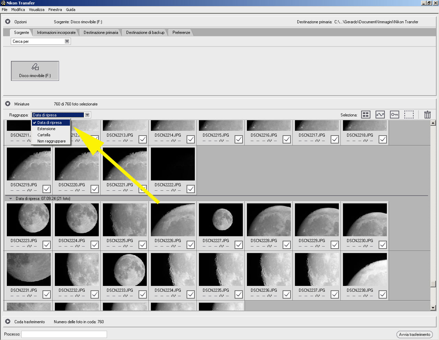Select the DSCN2236.JPG thumbnail
The height and width of the screenshot is (340, 439).
pos(269,269)
